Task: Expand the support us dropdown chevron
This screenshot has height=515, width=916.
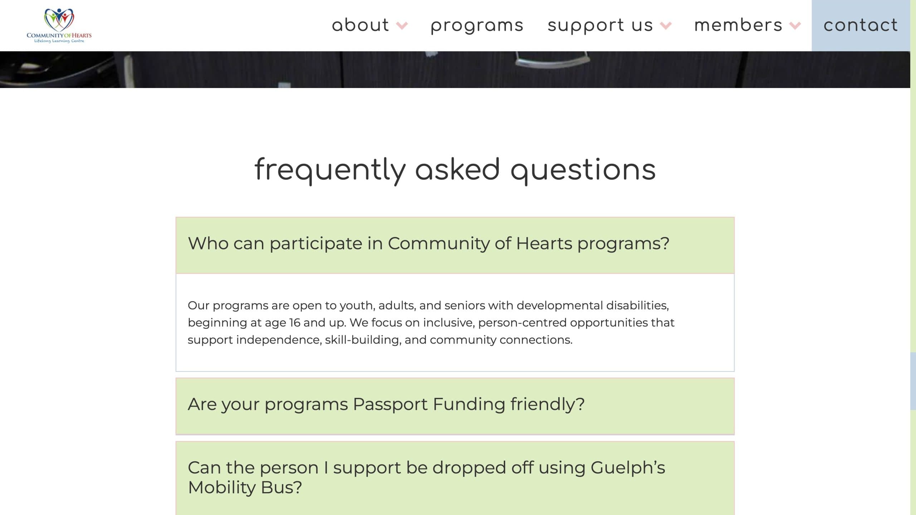Action: [x=666, y=25]
